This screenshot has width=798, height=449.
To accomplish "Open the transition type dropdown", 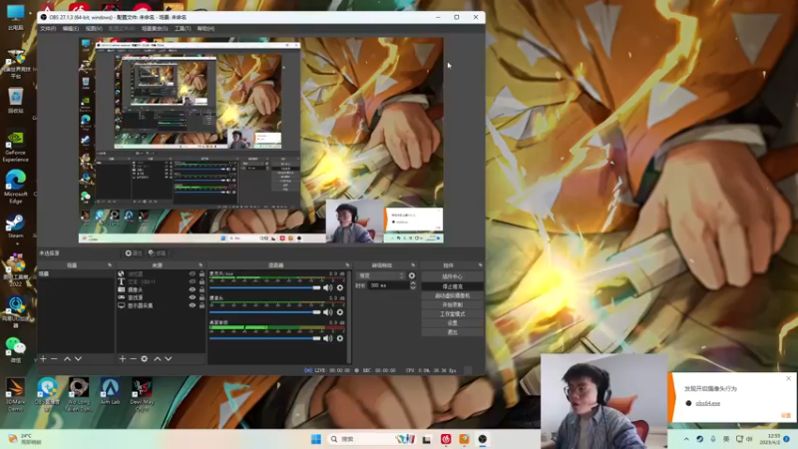I will [381, 275].
